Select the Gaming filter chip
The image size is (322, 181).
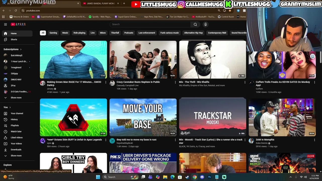pos(53,33)
